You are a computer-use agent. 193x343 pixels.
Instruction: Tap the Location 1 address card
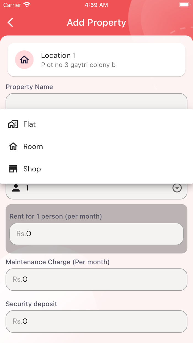coord(96,60)
